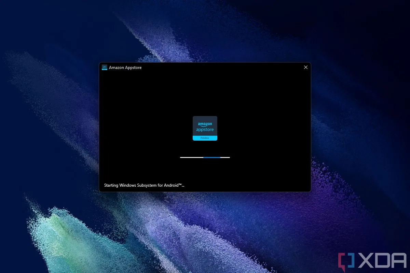Viewport: 410px width, 273px height.
Task: Click the Preview ribbon on the app tile
Action: coord(205,138)
